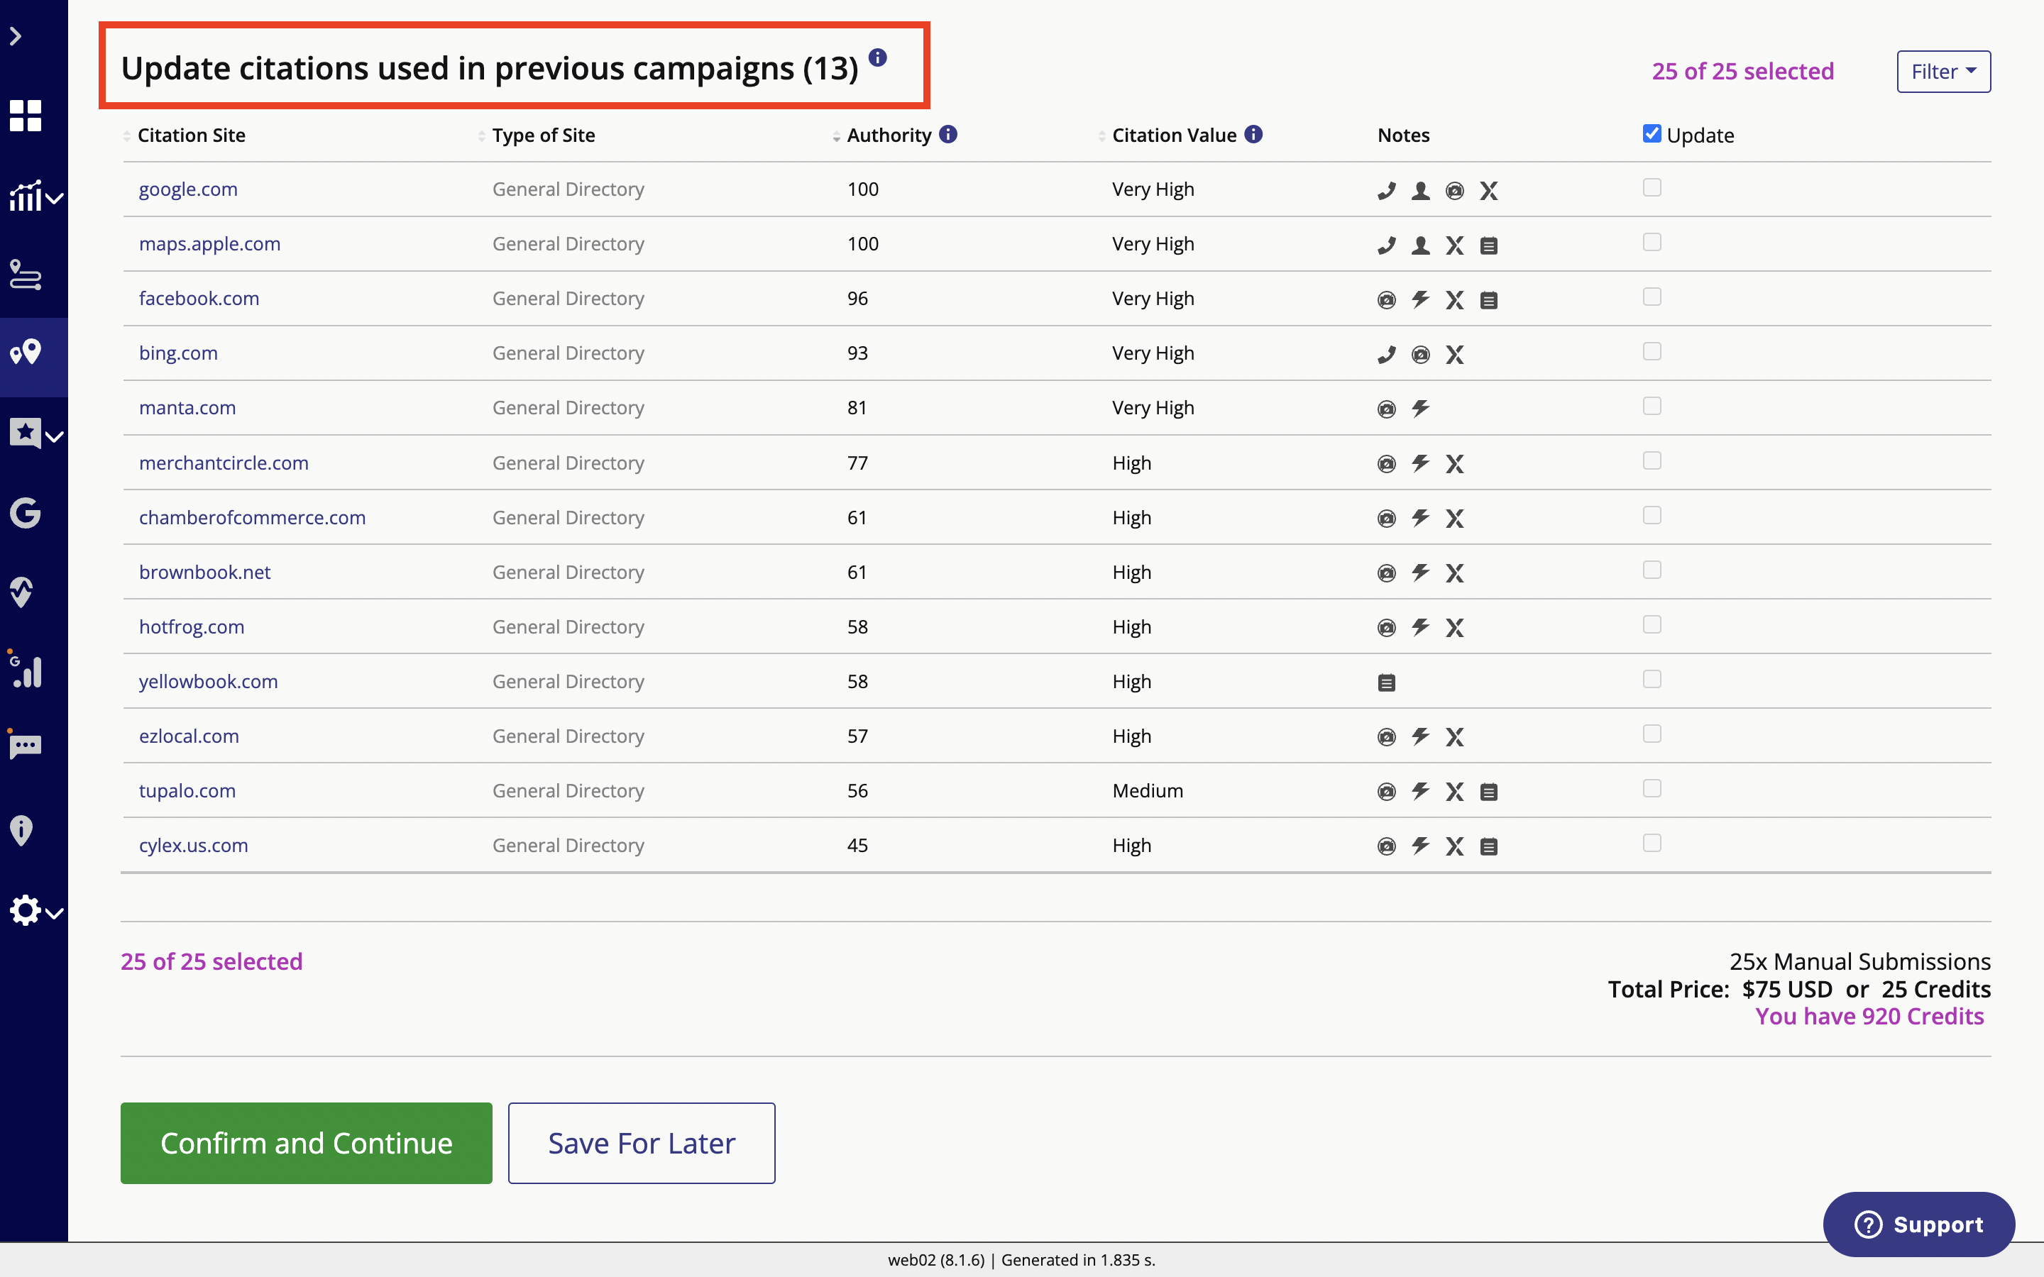The image size is (2044, 1277).
Task: Click the Citation Value info icon
Action: pyautogui.click(x=1253, y=134)
